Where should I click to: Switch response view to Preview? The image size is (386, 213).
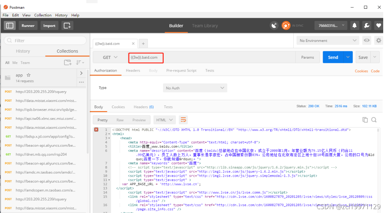click(x=139, y=120)
